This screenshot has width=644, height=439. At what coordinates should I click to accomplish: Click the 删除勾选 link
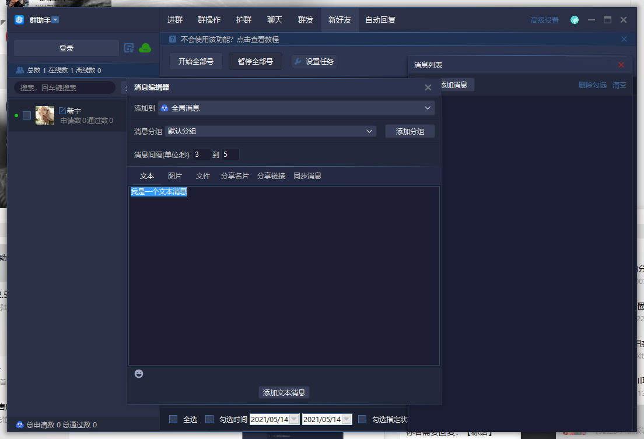tap(592, 85)
